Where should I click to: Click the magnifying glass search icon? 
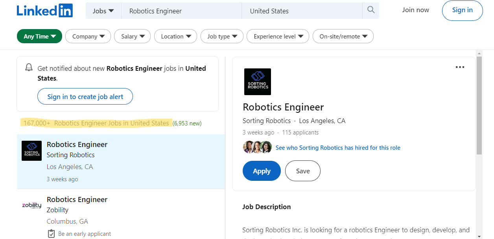point(370,10)
